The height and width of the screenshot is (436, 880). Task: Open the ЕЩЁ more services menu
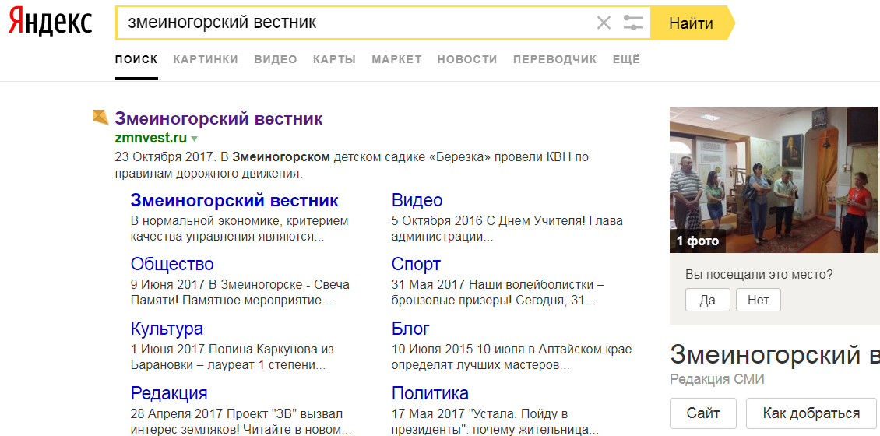tap(626, 59)
